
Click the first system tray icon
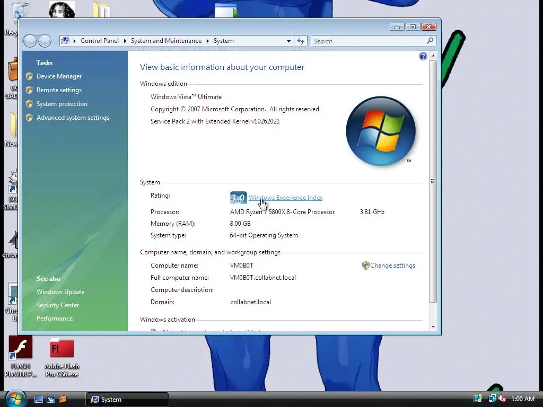478,399
